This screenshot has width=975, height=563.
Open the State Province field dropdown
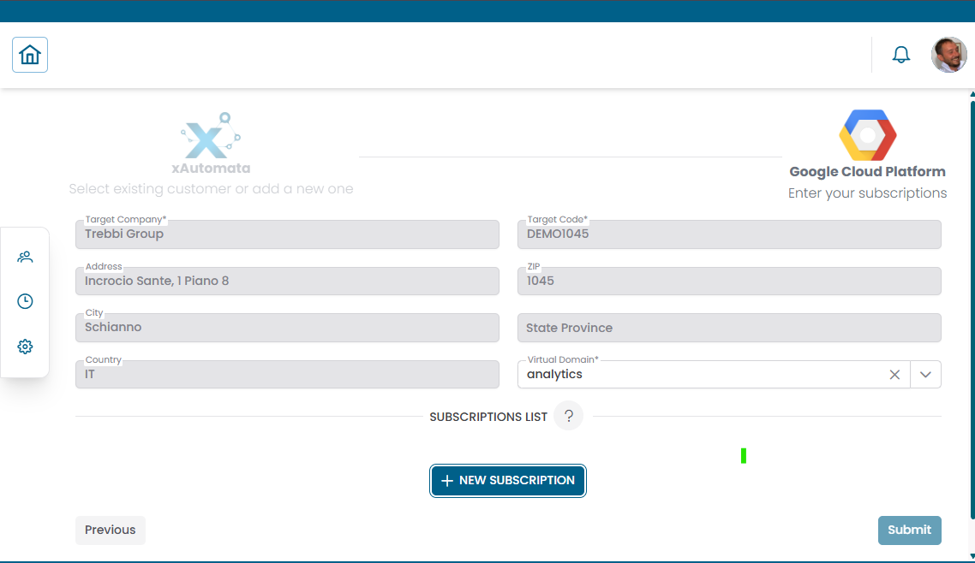[729, 328]
